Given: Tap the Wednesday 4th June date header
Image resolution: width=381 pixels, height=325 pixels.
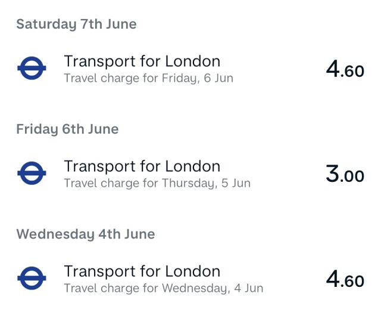Looking at the screenshot, I should click(x=86, y=234).
